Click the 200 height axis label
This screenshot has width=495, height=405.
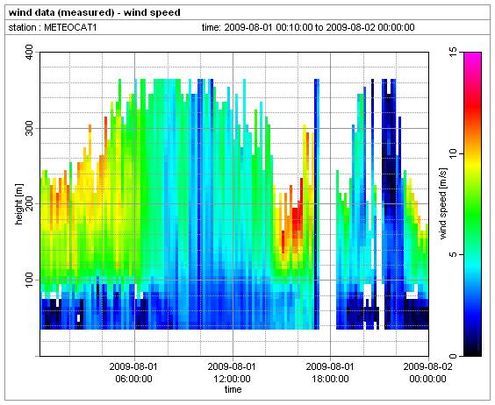coord(29,203)
